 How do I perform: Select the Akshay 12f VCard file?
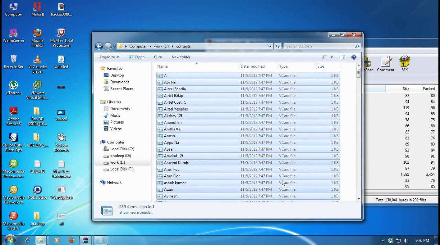click(248, 116)
